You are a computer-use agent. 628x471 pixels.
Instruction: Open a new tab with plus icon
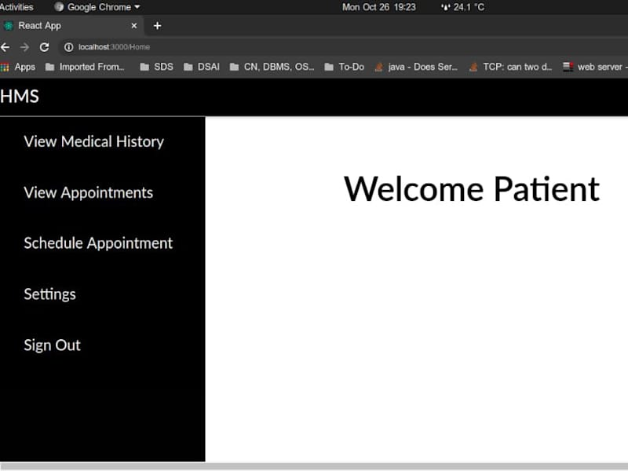[158, 26]
